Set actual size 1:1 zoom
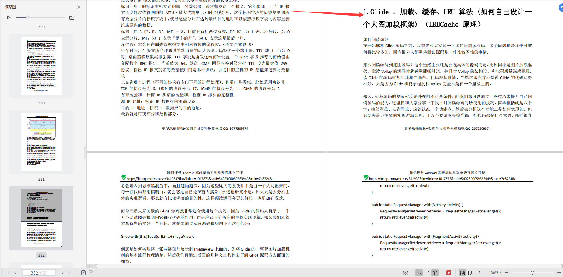The height and width of the screenshot is (277, 563). tap(462, 273)
